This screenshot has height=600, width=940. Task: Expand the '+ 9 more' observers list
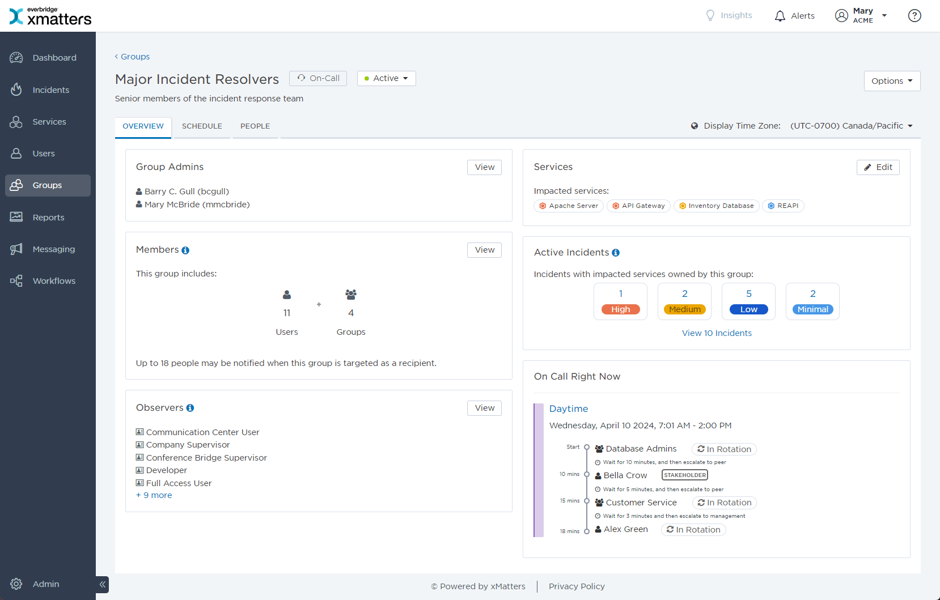pyautogui.click(x=154, y=495)
